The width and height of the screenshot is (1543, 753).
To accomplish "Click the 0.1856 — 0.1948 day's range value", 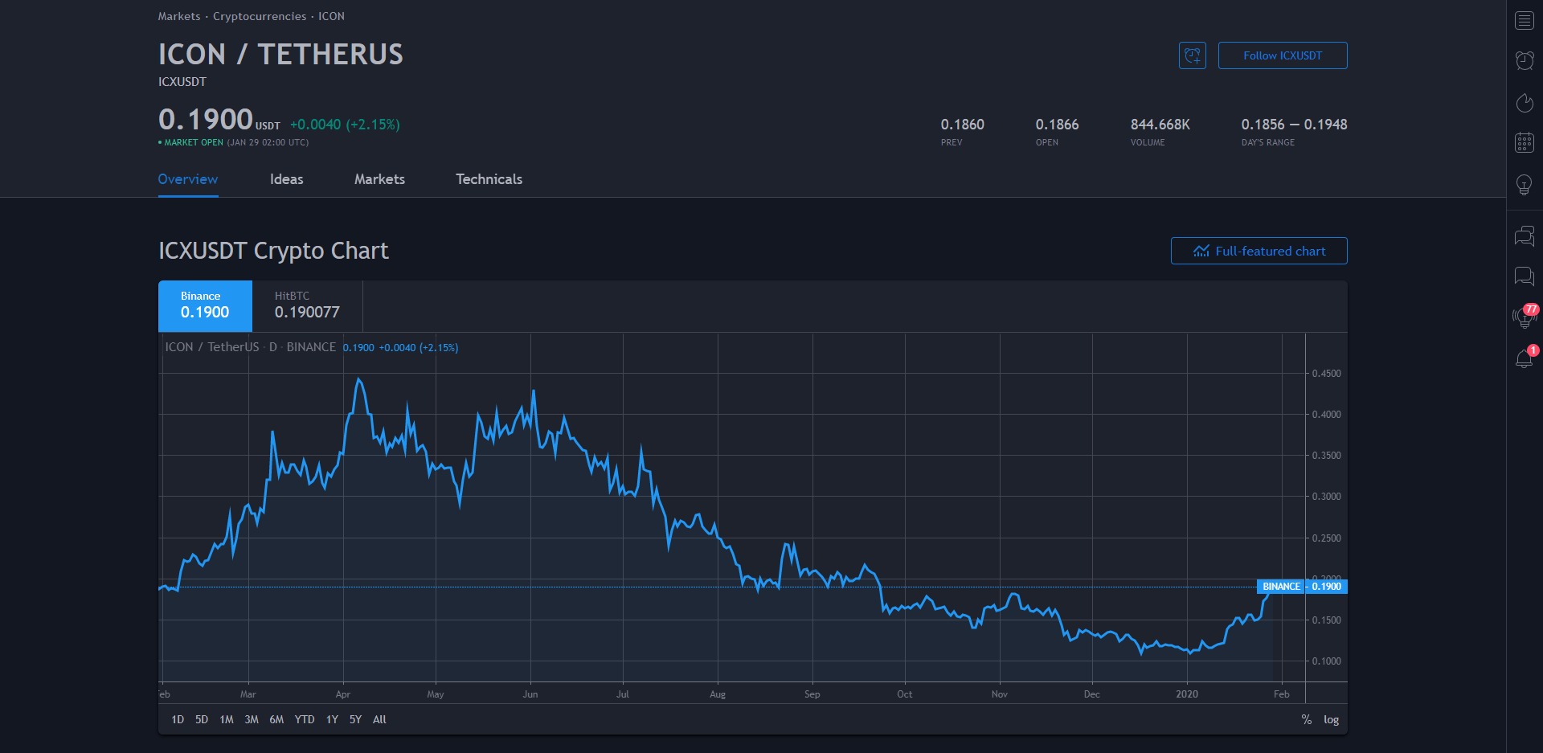I will coord(1294,125).
